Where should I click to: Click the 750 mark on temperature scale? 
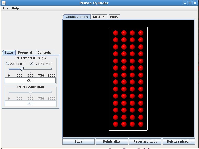(x=41, y=75)
